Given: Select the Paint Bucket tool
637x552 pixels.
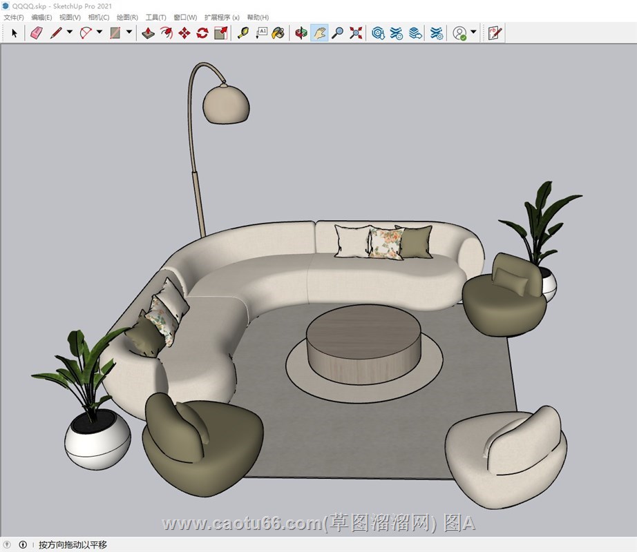Looking at the screenshot, I should 278,32.
